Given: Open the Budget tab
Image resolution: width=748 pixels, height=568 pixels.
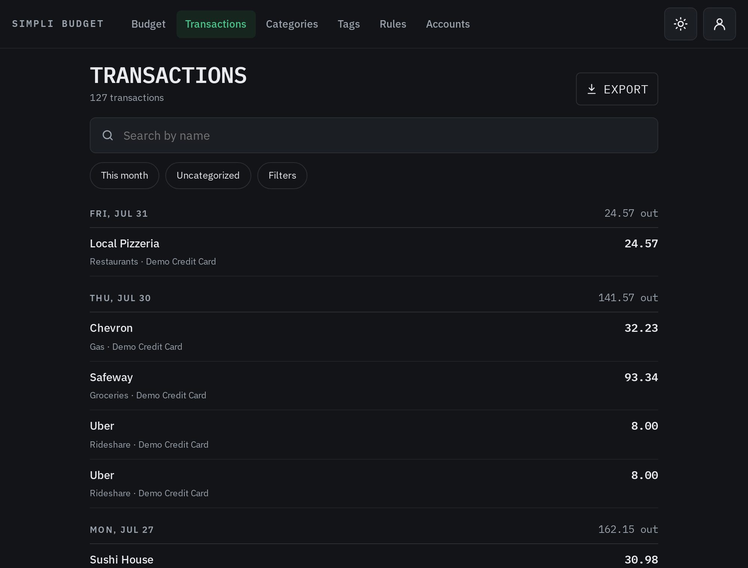Looking at the screenshot, I should point(148,24).
